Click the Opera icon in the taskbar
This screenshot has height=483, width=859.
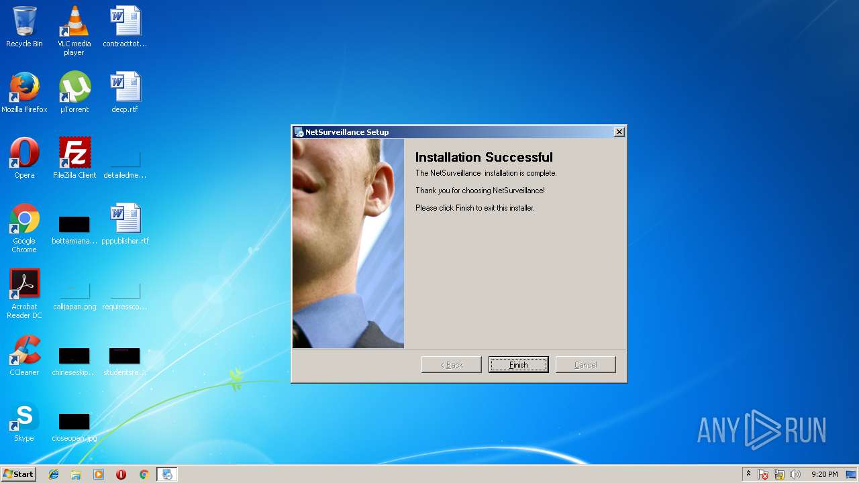click(121, 474)
